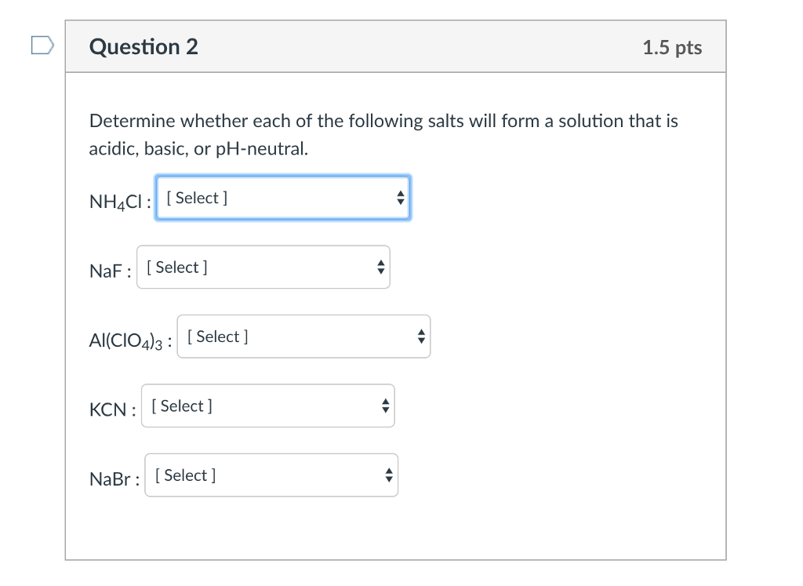Click the currently focused NH4Cl select box

282,198
